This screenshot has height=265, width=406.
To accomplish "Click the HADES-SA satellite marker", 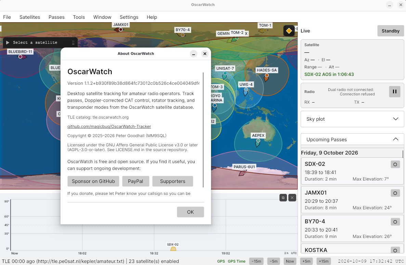I will (x=267, y=75).
